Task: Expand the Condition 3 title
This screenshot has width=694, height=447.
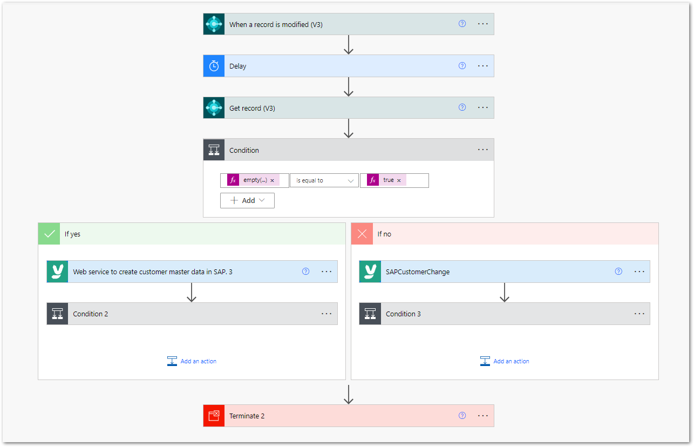Action: [403, 314]
